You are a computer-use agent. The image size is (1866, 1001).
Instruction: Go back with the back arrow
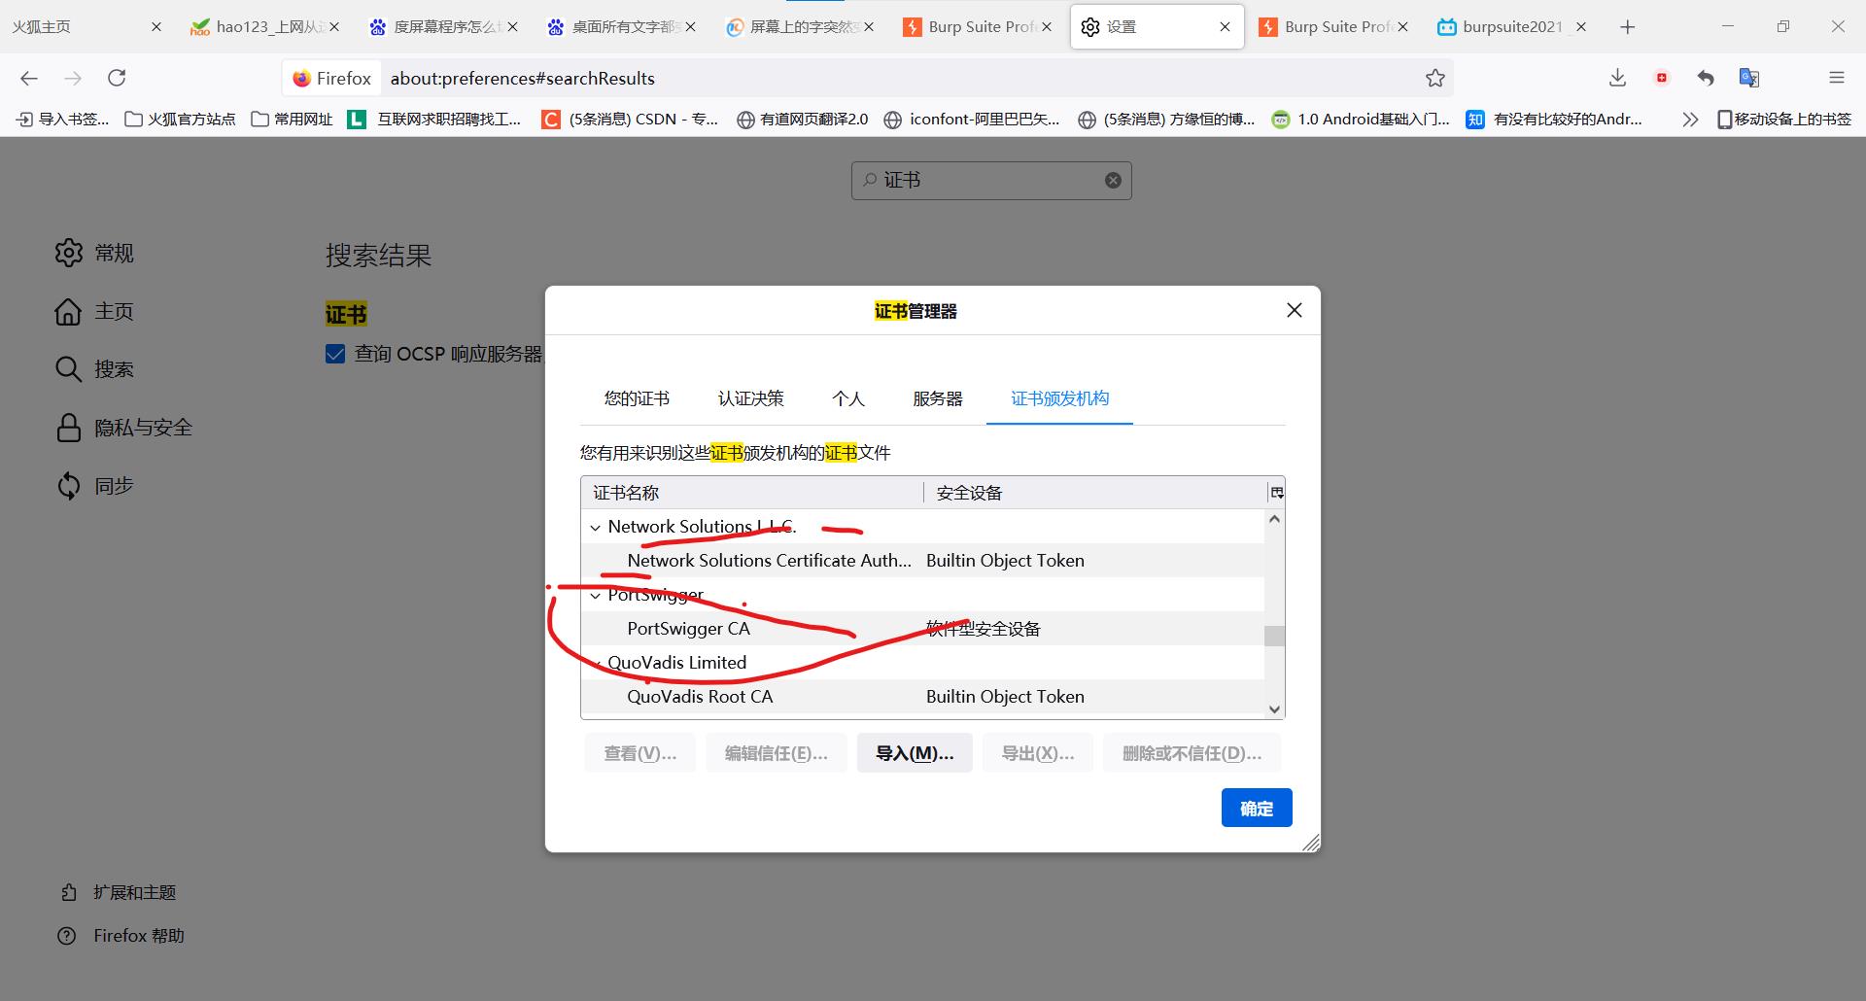[x=29, y=78]
